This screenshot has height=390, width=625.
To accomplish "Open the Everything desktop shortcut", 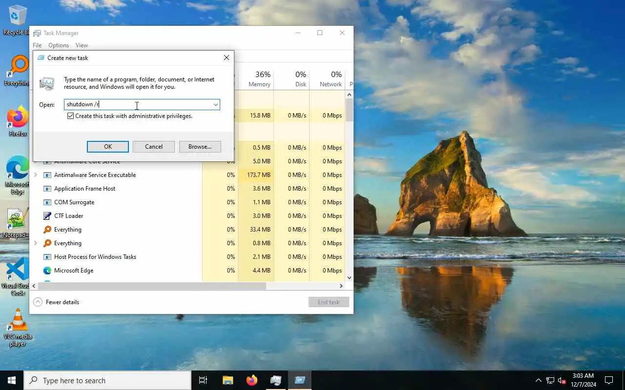I will pos(19,71).
